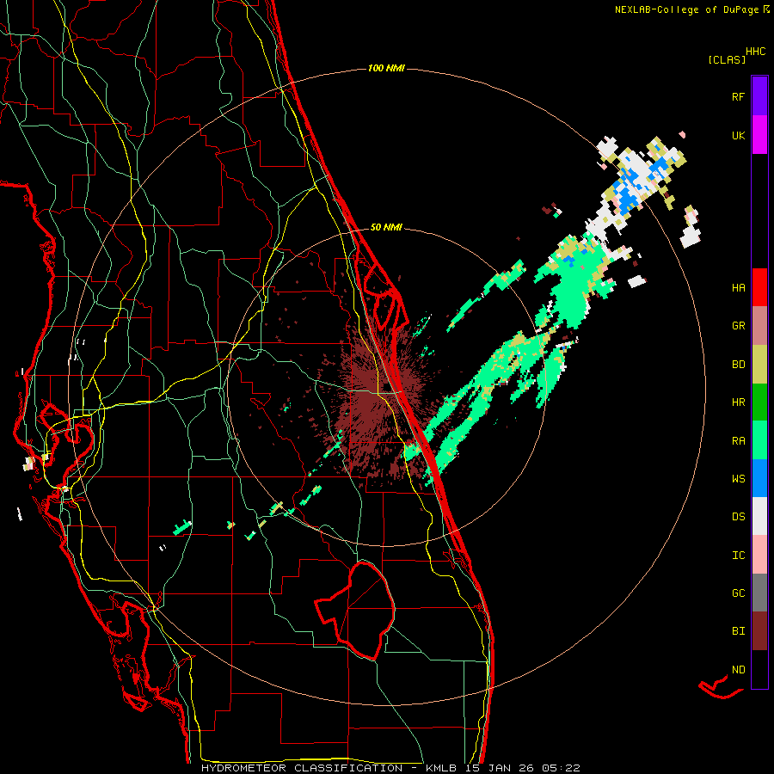The image size is (774, 774).
Task: Click the BD legend label
Action: point(738,365)
